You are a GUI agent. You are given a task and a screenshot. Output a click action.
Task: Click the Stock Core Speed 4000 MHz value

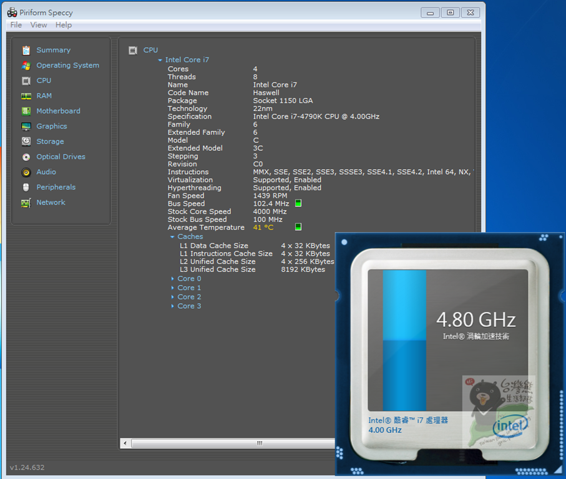tap(270, 211)
